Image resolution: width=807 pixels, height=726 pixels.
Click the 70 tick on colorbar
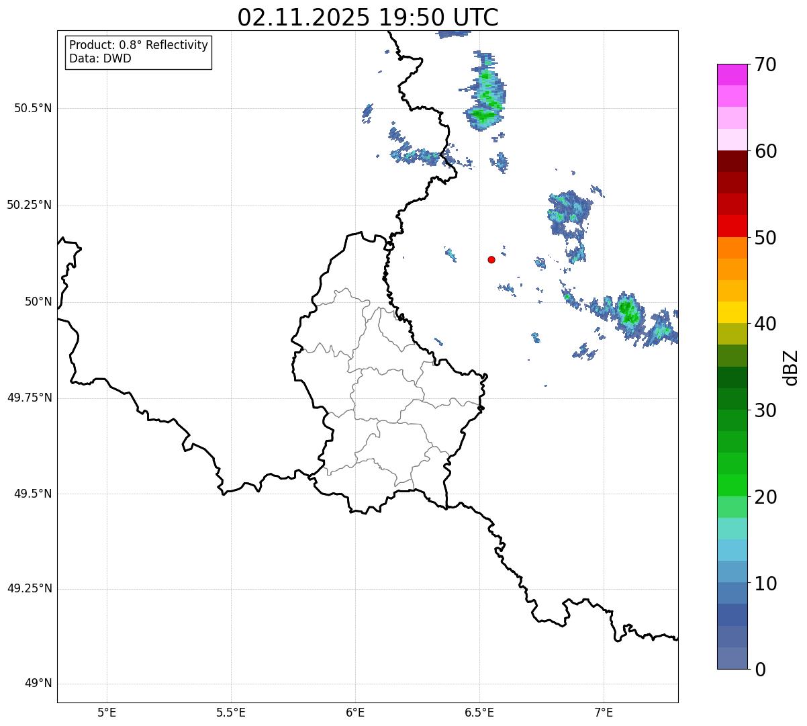click(x=765, y=65)
